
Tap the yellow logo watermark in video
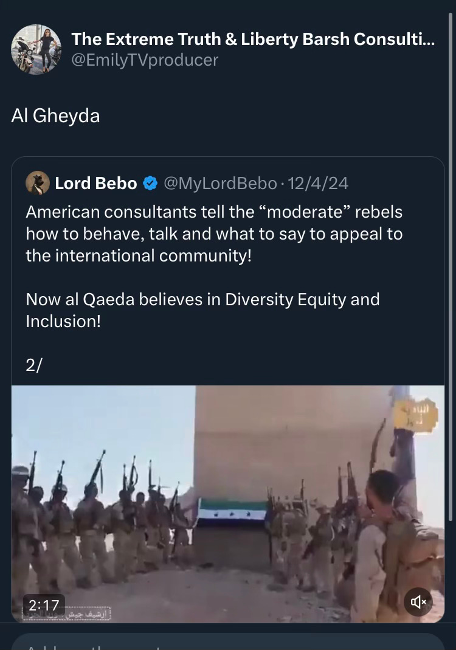coord(415,415)
